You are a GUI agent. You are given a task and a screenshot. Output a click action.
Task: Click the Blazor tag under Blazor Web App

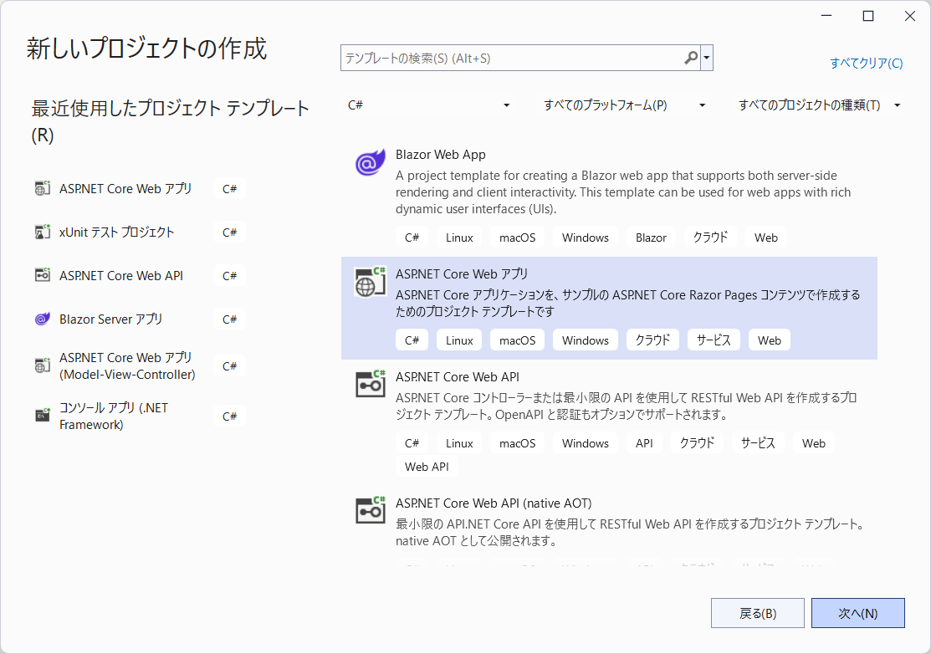click(x=651, y=238)
